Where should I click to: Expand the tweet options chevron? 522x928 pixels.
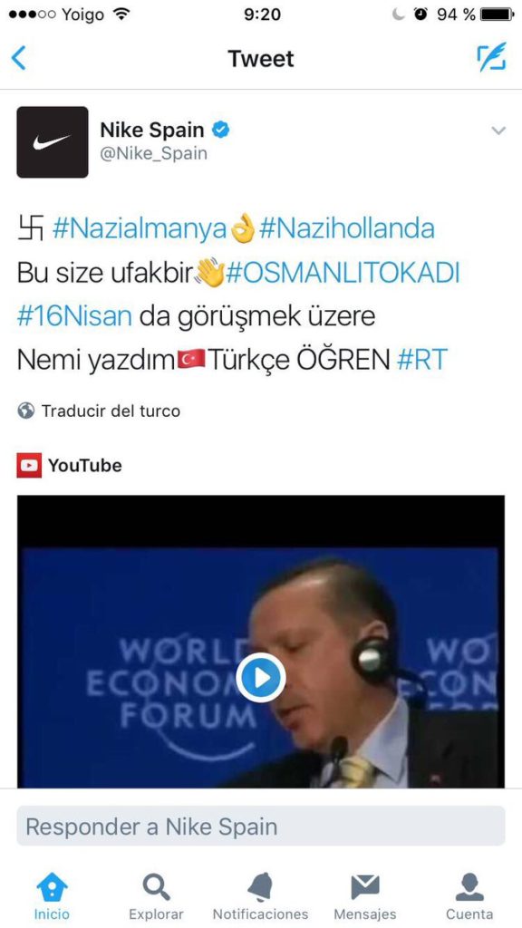pos(498,130)
